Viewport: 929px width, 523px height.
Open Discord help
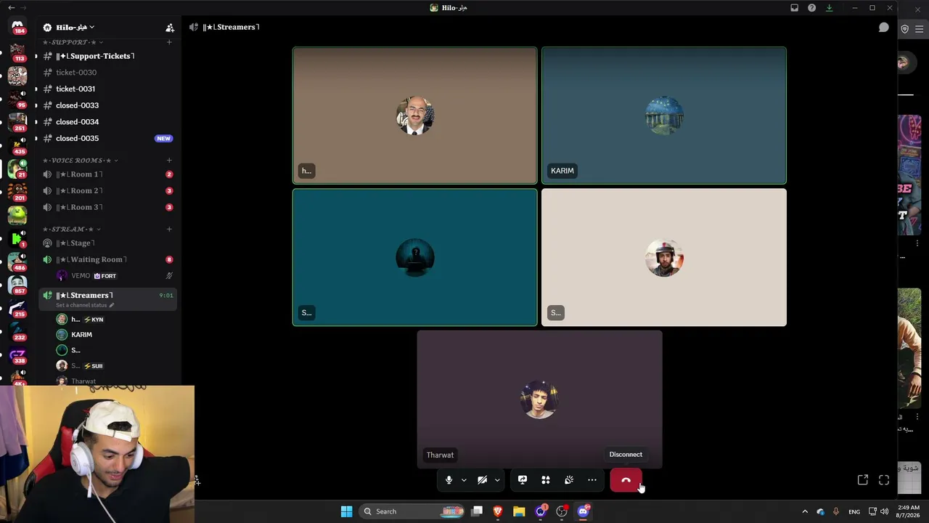click(x=811, y=8)
